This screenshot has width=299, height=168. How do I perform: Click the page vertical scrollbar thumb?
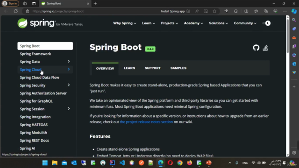pyautogui.click(x=288, y=36)
